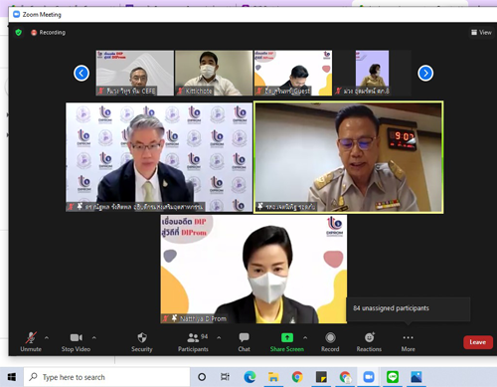This screenshot has width=497, height=387.
Task: Open Reactions emoji menu
Action: tap(369, 342)
